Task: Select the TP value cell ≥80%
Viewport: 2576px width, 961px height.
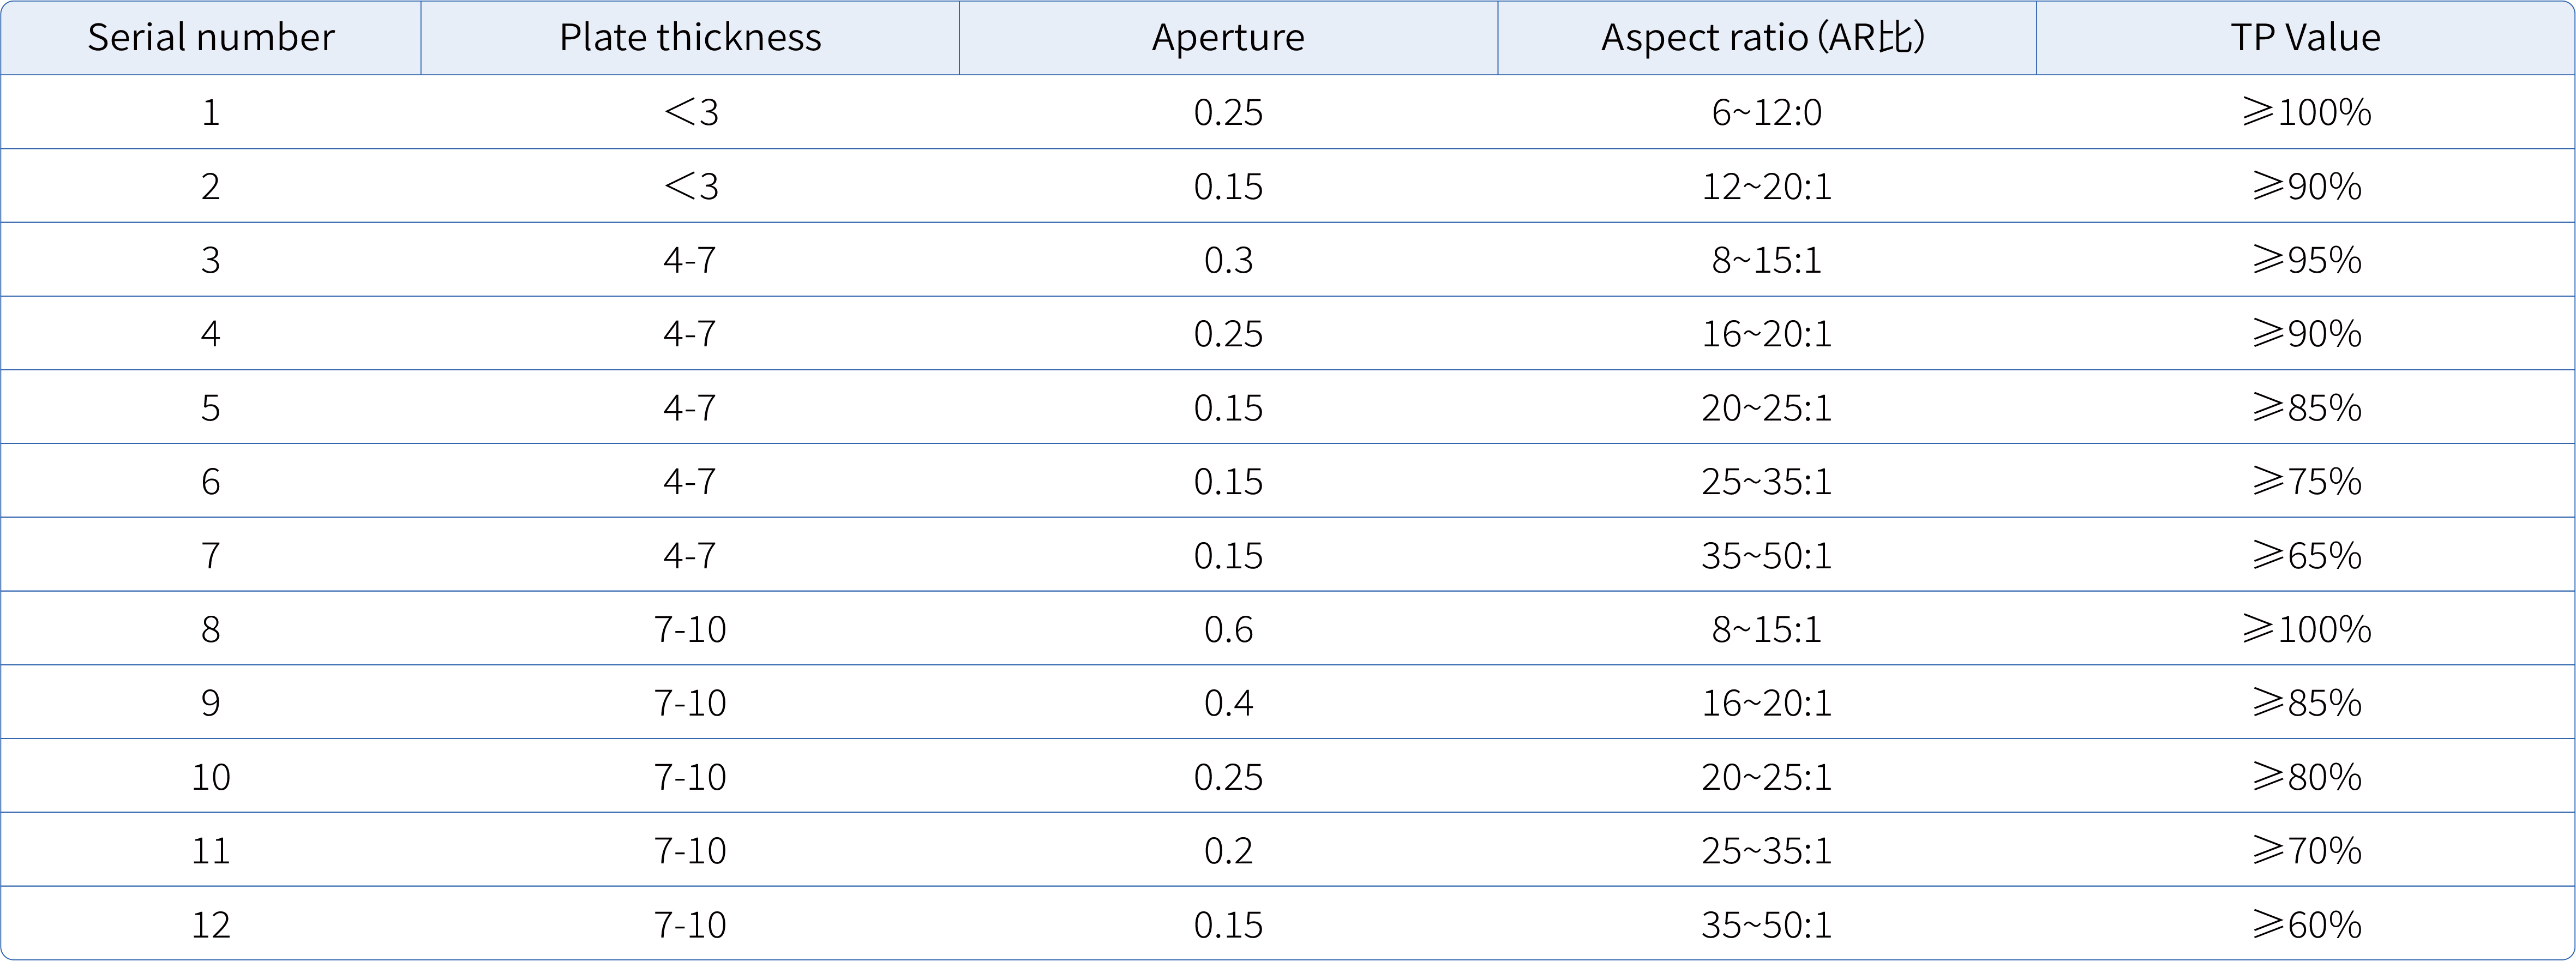Action: (x=2305, y=777)
